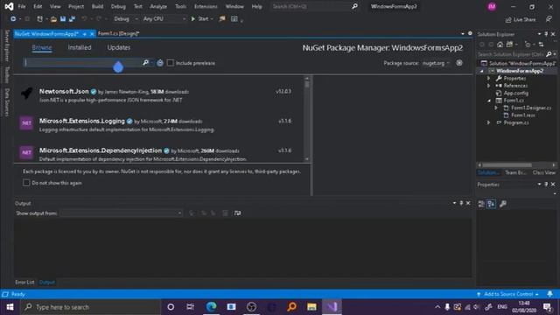Screen dimensions: 560x315
Task: Toggle Include prerelease checkbox
Action: coord(171,63)
